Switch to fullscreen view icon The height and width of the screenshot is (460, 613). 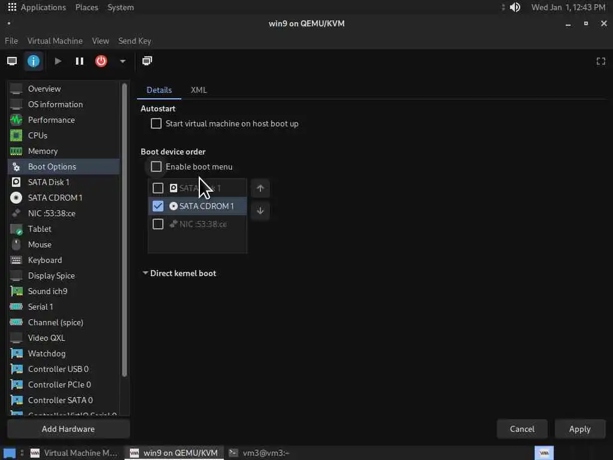coord(601,61)
